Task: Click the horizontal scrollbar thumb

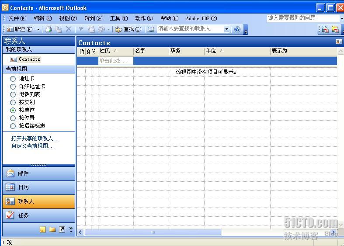Action: click(153, 232)
